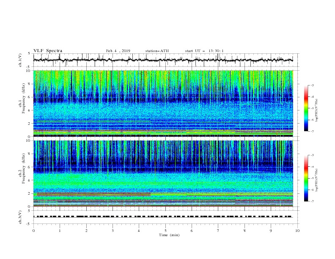
Task: Click the 'Time (min)' axis label
Action: coord(169,235)
